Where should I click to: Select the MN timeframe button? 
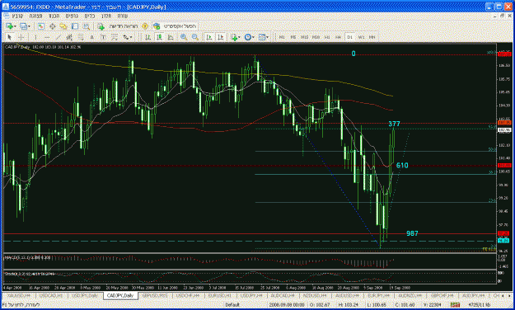click(x=372, y=37)
